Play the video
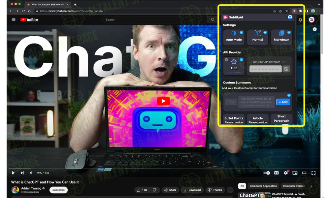 point(13,173)
